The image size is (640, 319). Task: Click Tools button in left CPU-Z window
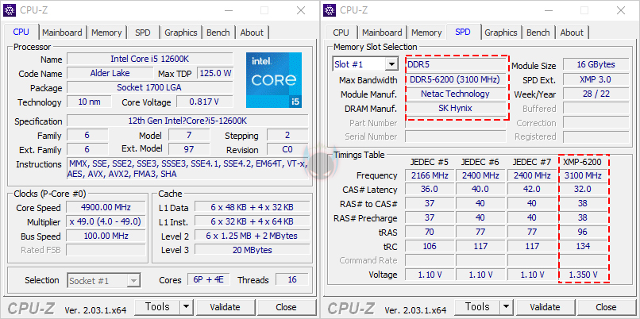157,307
